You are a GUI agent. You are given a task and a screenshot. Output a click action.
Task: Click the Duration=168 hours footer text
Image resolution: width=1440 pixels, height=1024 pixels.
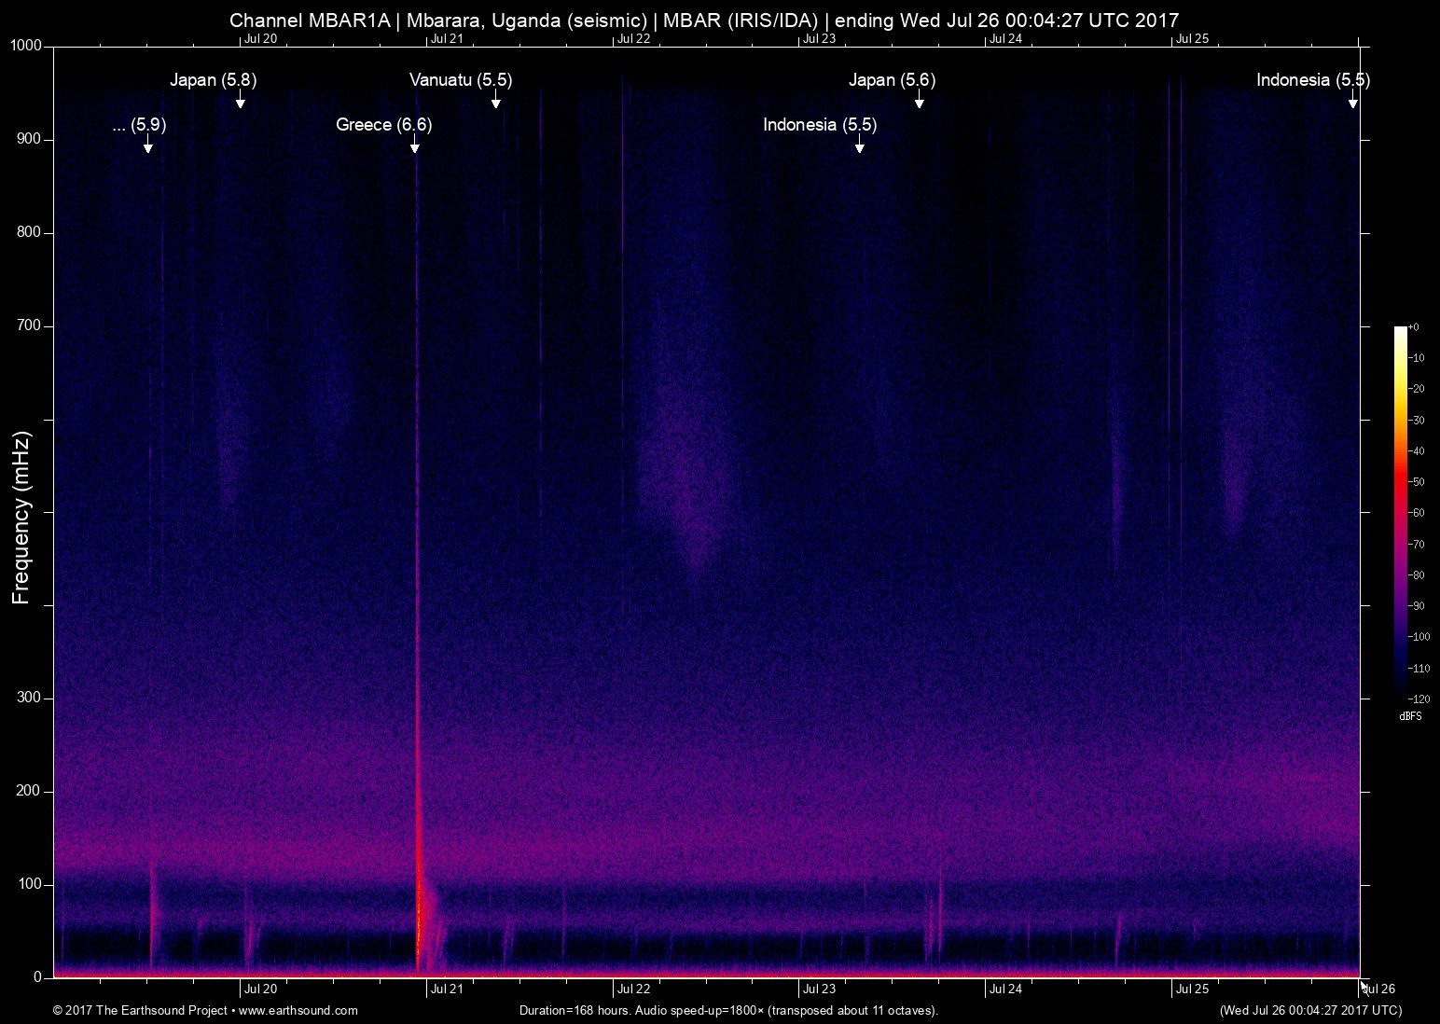[727, 1010]
